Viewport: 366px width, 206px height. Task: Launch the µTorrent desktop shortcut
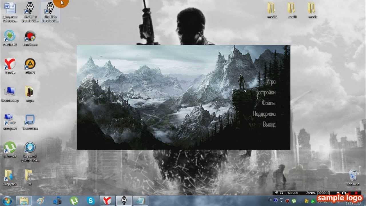pos(10,150)
